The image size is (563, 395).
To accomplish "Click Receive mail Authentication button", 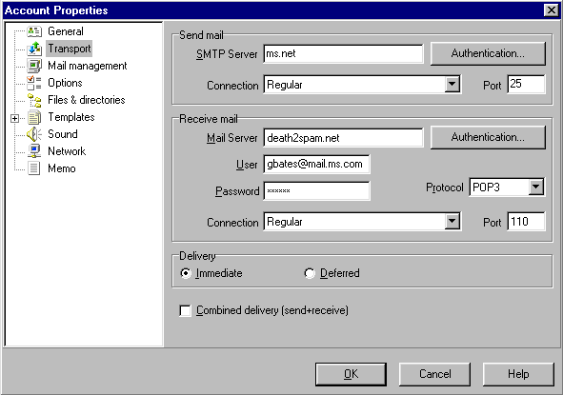I will (x=488, y=137).
